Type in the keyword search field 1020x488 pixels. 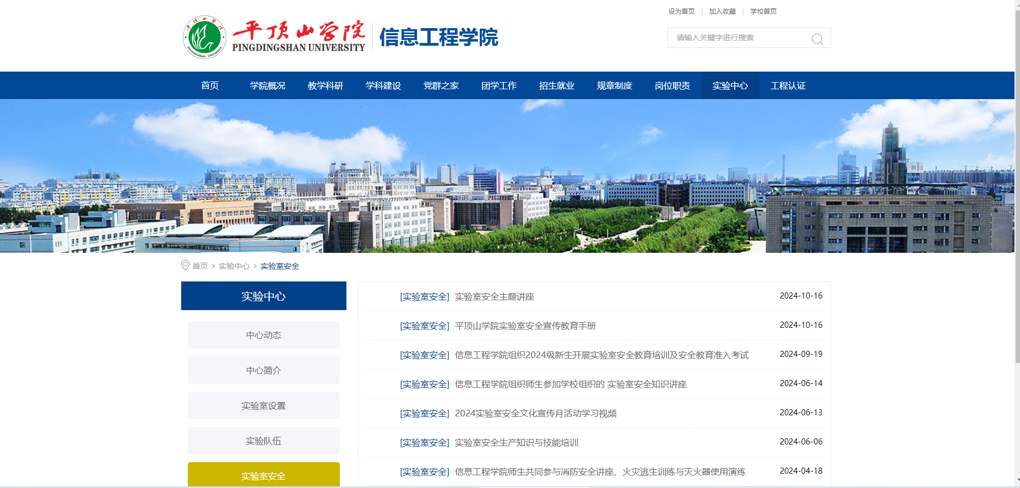(738, 38)
